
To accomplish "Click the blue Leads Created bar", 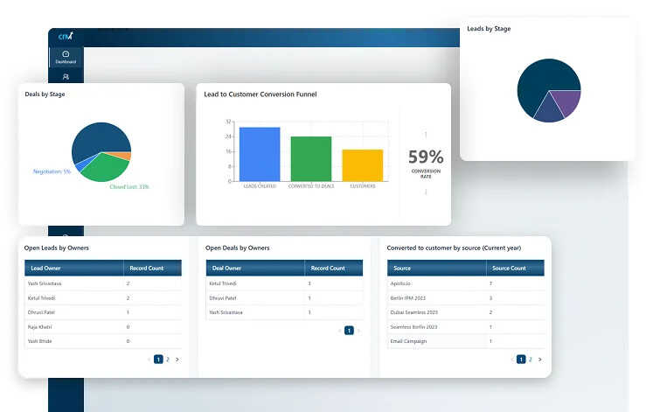I will [x=260, y=154].
